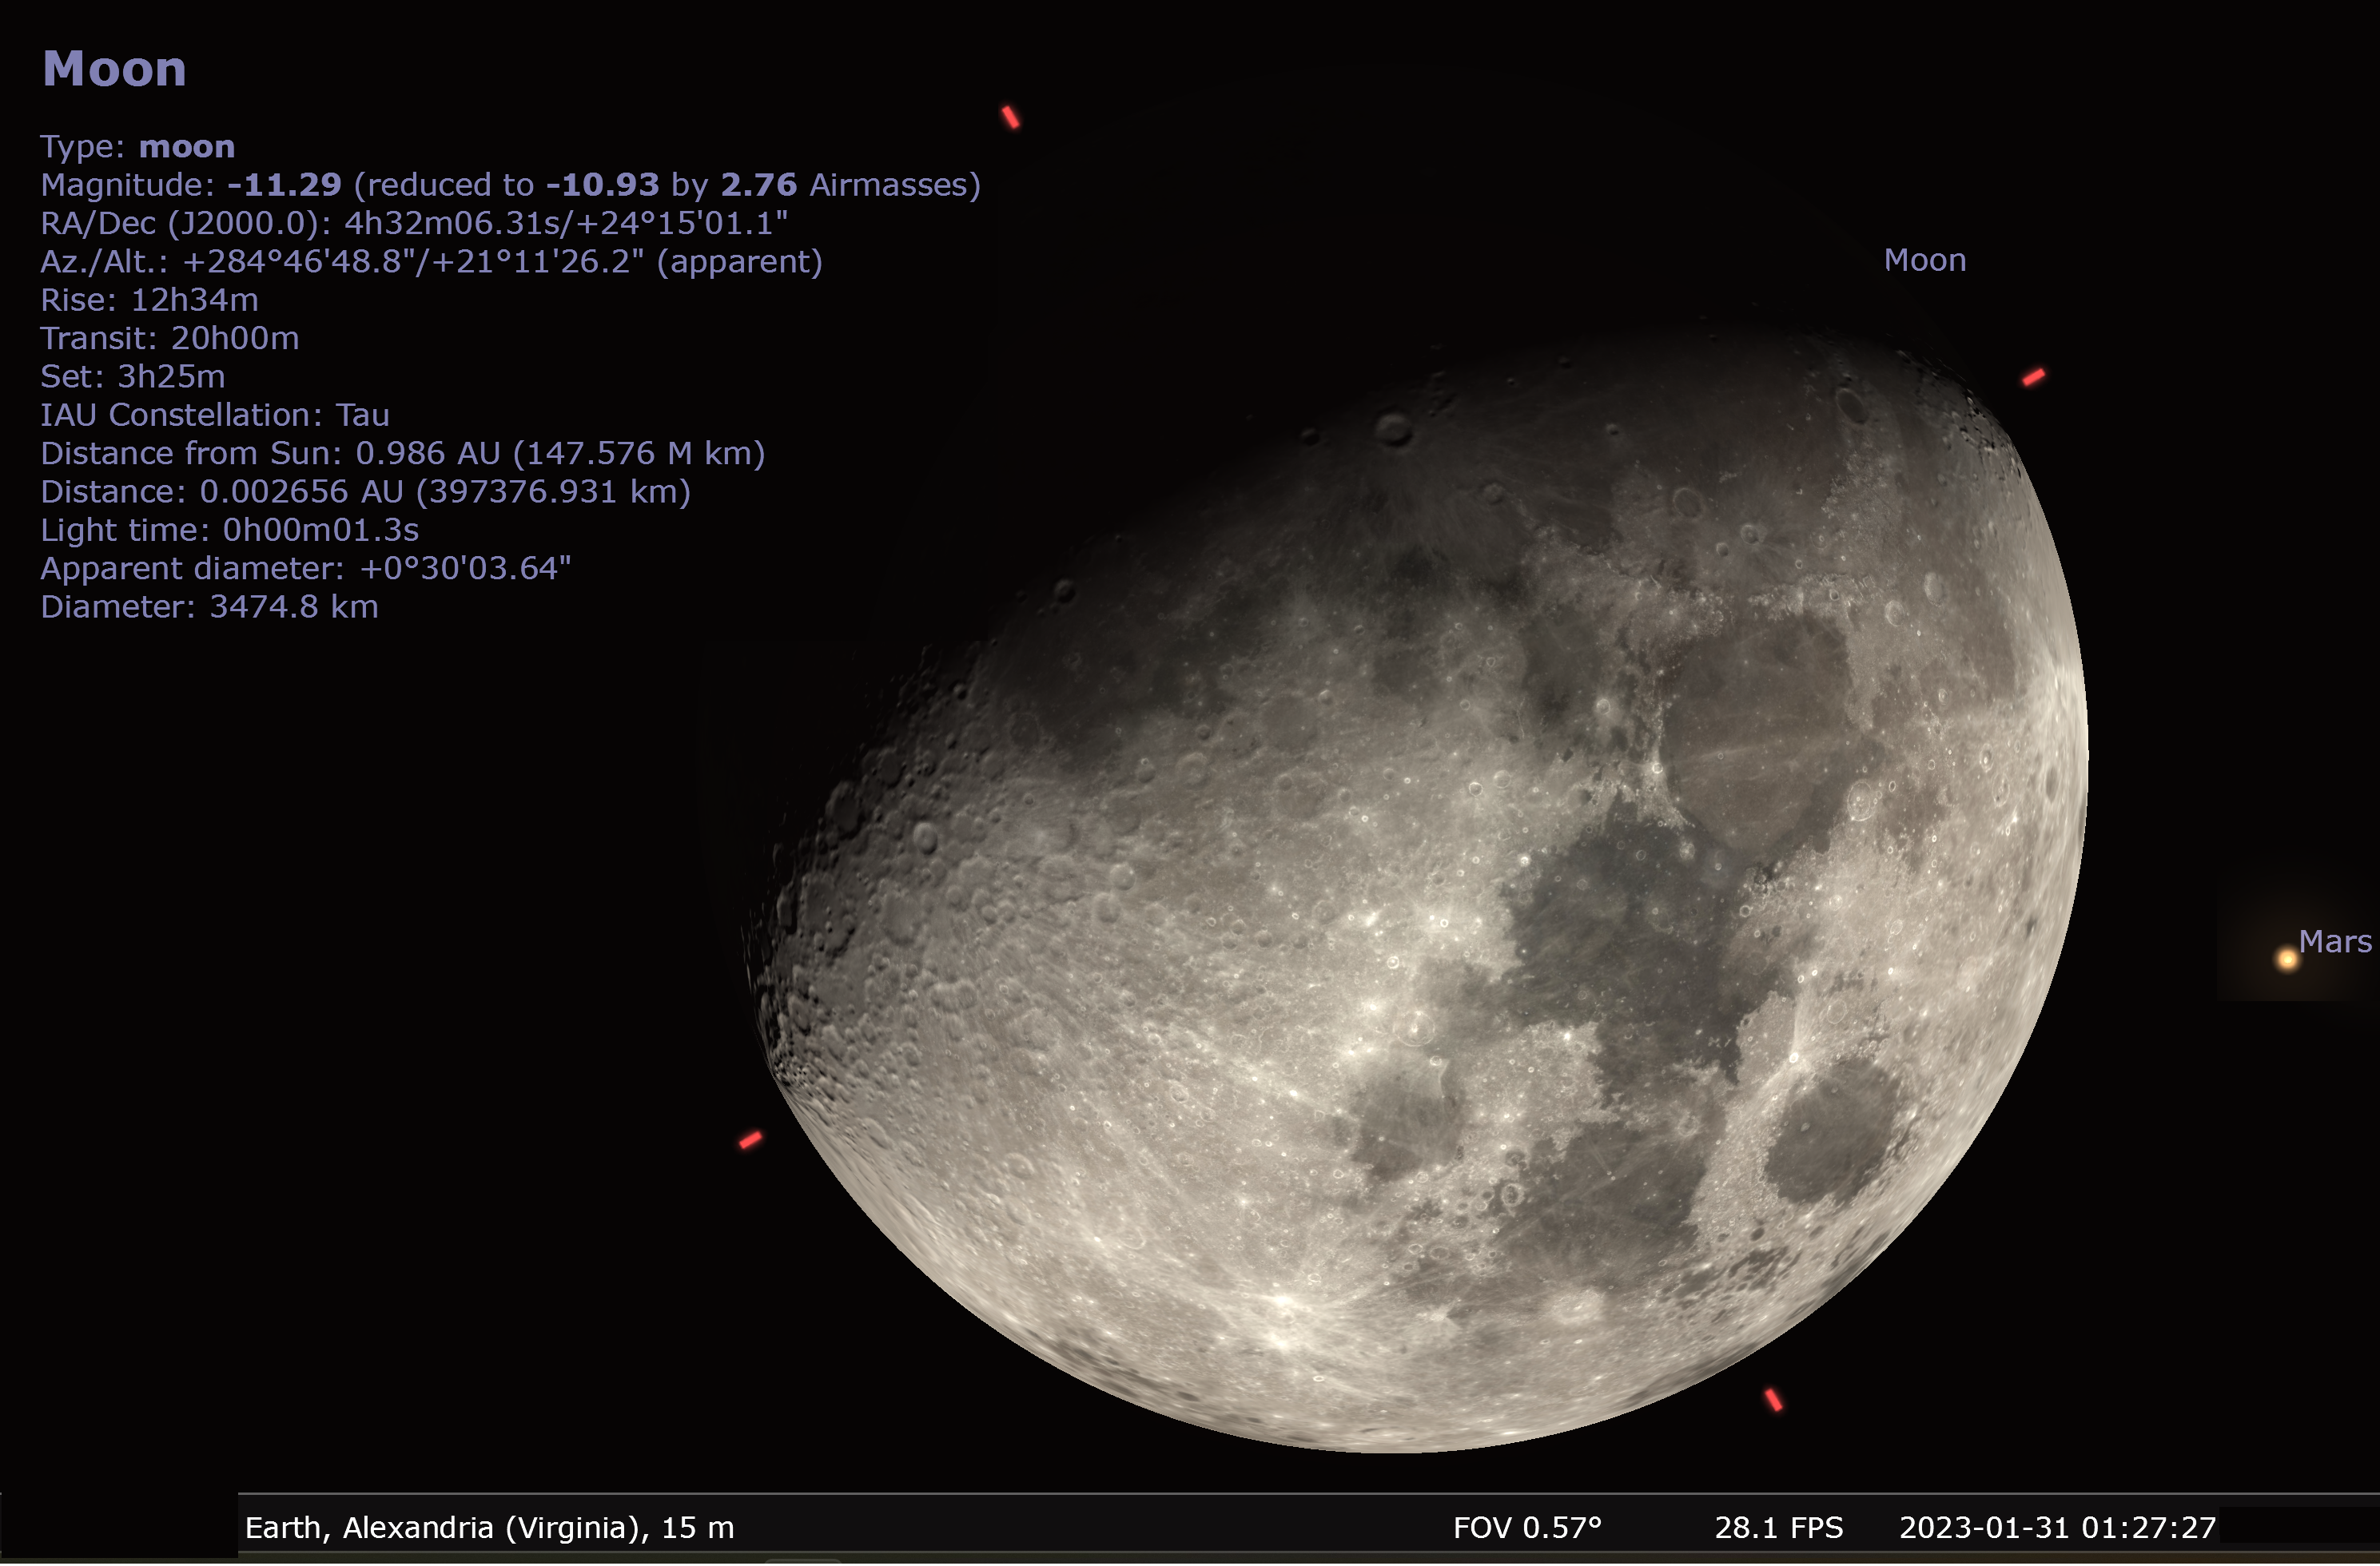Click the Mars label text
This screenshot has height=1566, width=2380.
(2335, 942)
